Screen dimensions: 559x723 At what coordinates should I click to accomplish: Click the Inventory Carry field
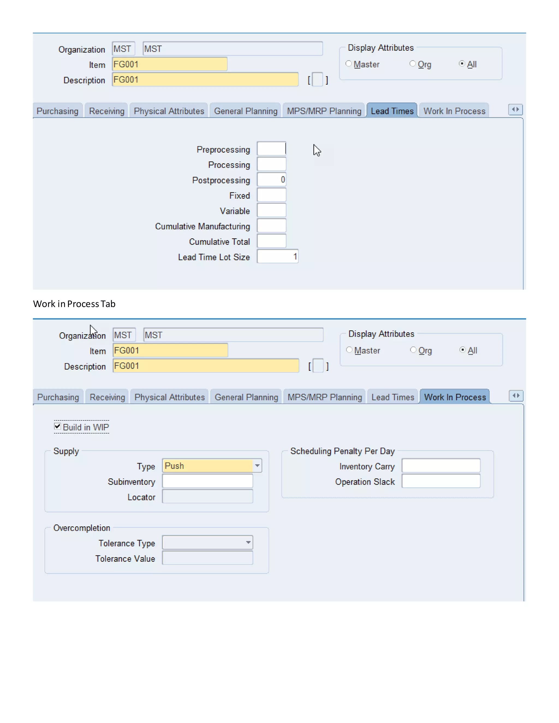(x=441, y=466)
